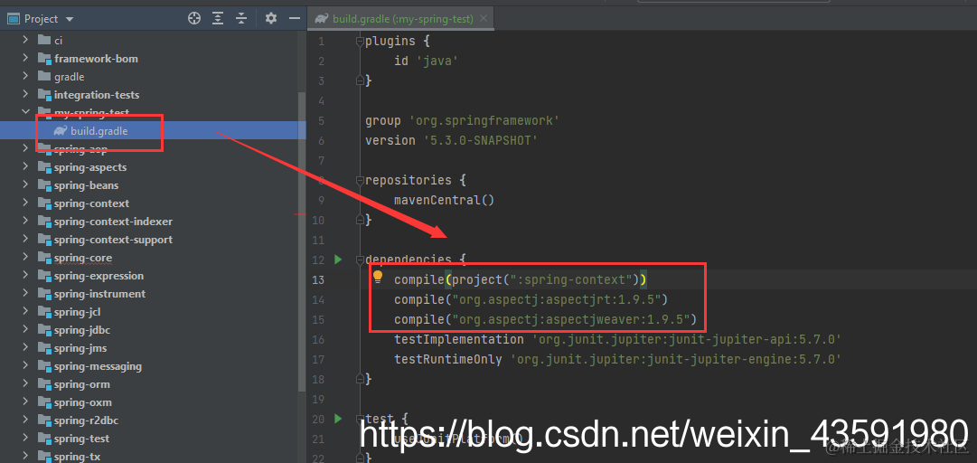Select the spring-messaging module

98,366
